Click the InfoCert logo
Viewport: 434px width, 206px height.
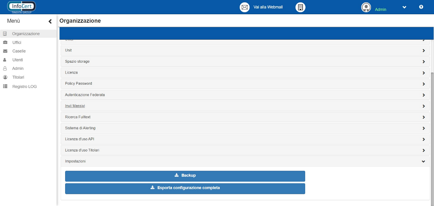[x=21, y=7]
